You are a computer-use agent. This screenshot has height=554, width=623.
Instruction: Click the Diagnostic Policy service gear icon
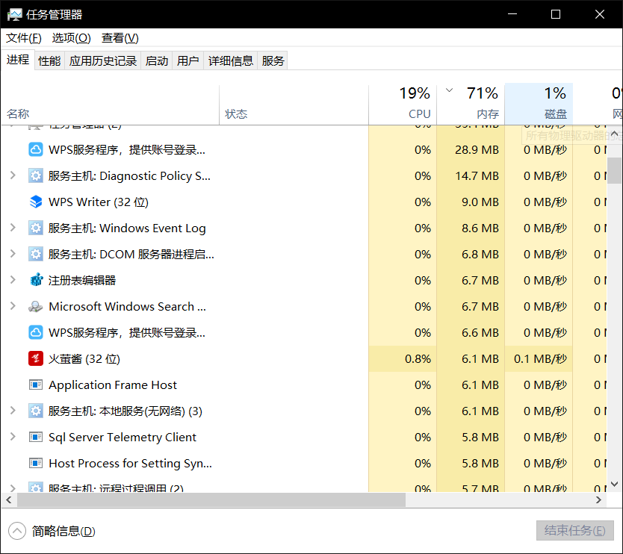tap(36, 175)
